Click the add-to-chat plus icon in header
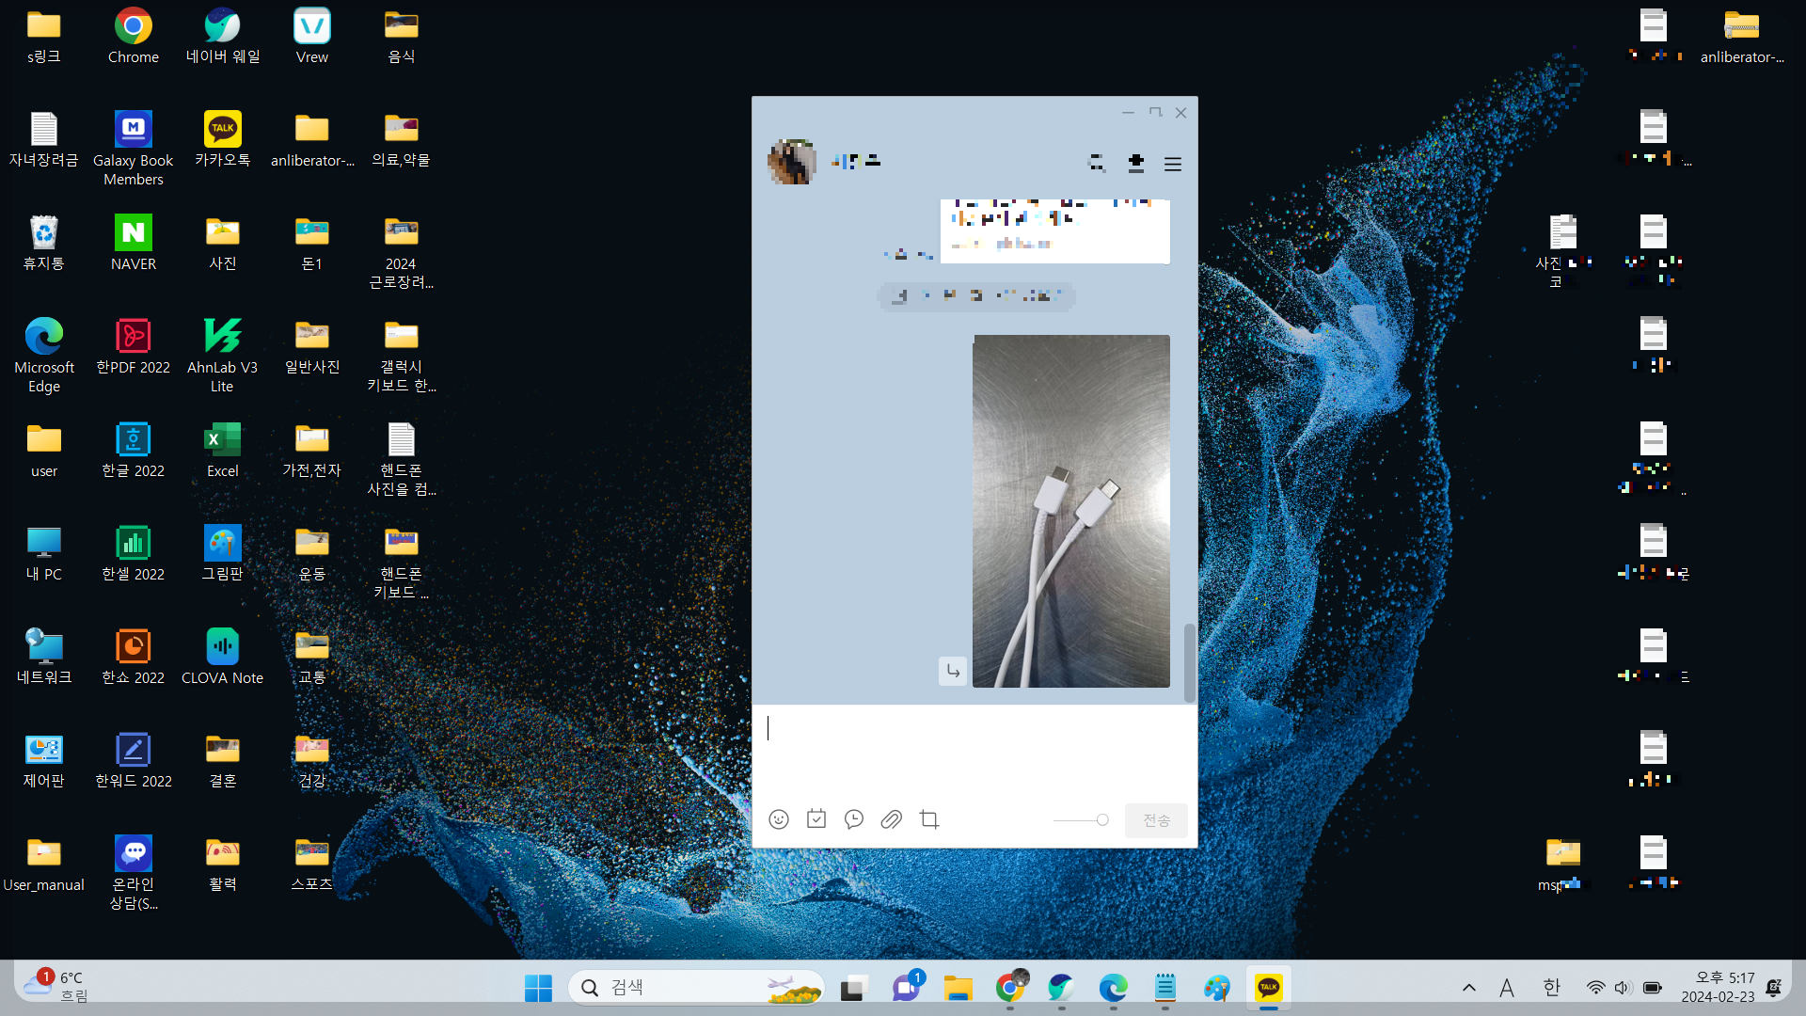1806x1016 pixels. [1135, 164]
